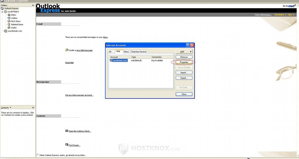Click 'mail (default)' type cell

[136, 60]
